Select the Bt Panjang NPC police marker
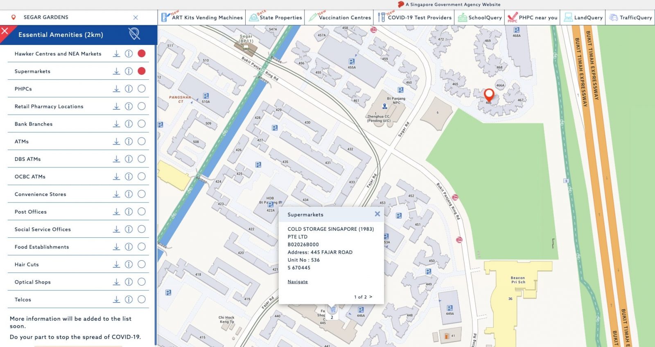 (x=385, y=106)
